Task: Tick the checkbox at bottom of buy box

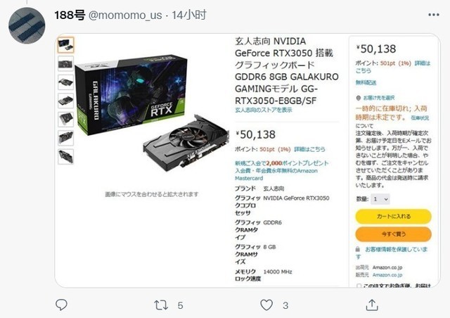Action: pyautogui.click(x=359, y=286)
